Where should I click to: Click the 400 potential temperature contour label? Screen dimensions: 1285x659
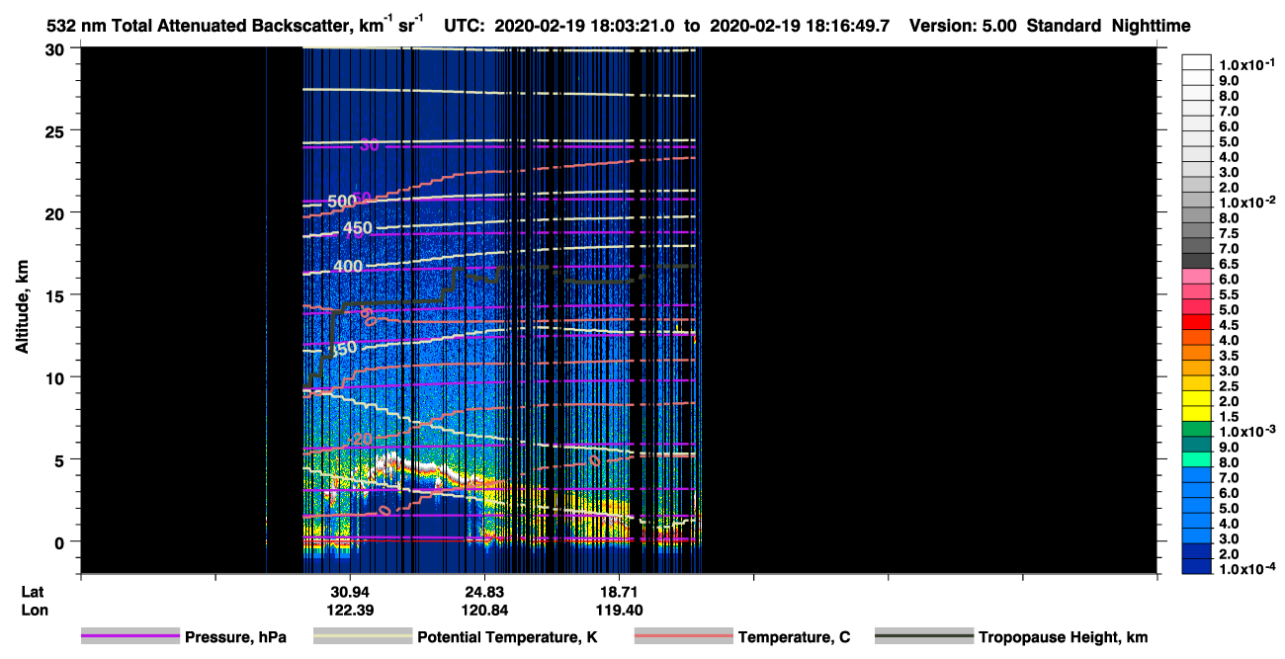348,266
